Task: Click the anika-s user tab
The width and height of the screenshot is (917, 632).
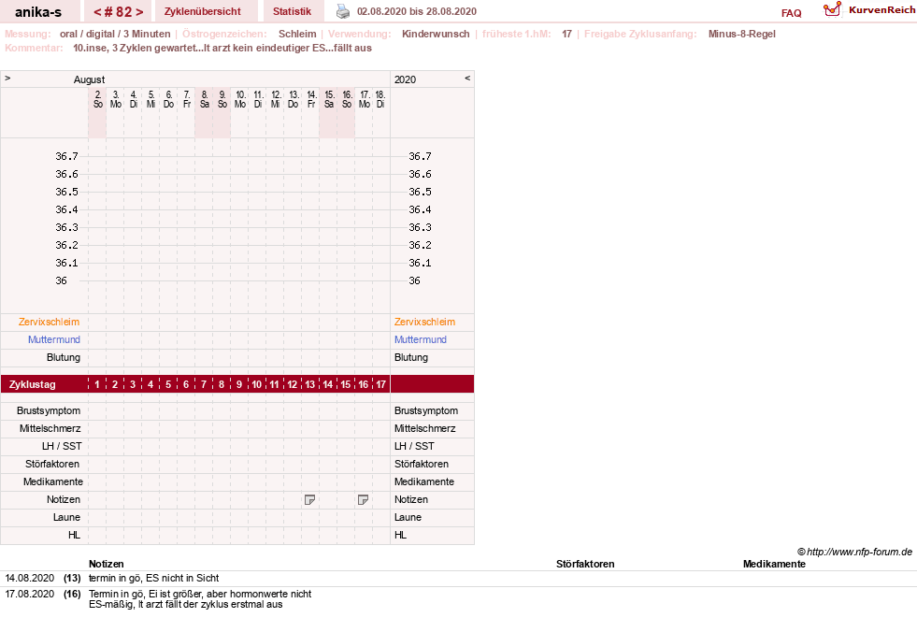Action: coord(38,12)
